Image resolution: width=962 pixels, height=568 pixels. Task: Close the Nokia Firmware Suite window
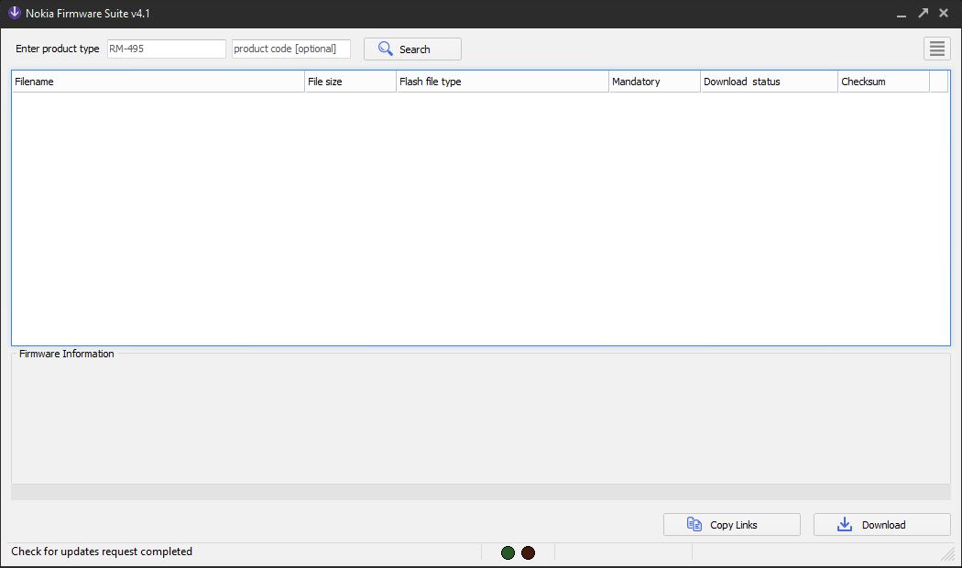coord(944,13)
